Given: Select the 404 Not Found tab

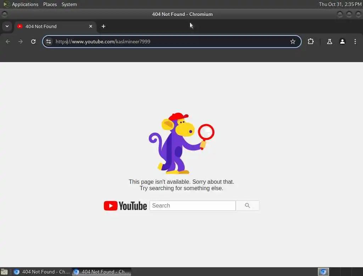Looking at the screenshot, I should [x=55, y=26].
